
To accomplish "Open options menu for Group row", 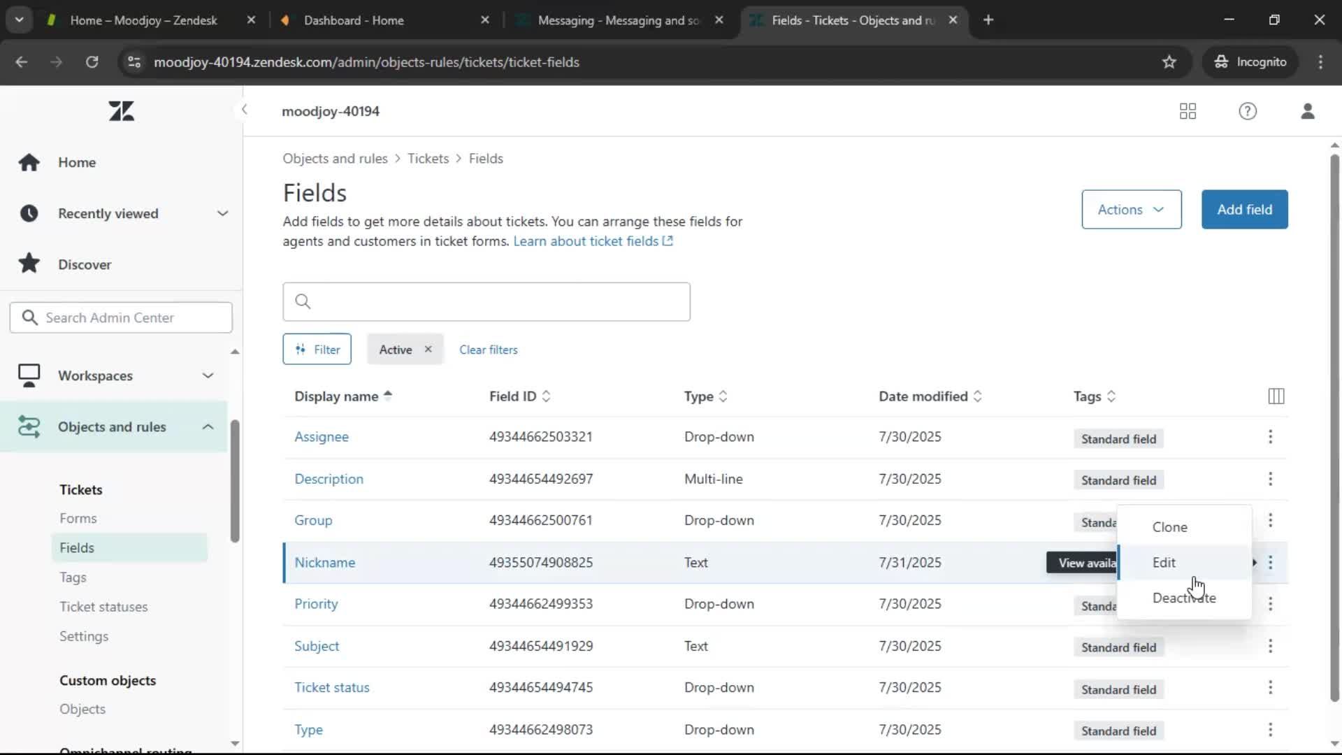I will tap(1270, 520).
